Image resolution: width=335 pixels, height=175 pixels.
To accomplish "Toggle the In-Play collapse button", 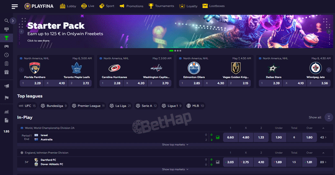I will tap(329, 117).
